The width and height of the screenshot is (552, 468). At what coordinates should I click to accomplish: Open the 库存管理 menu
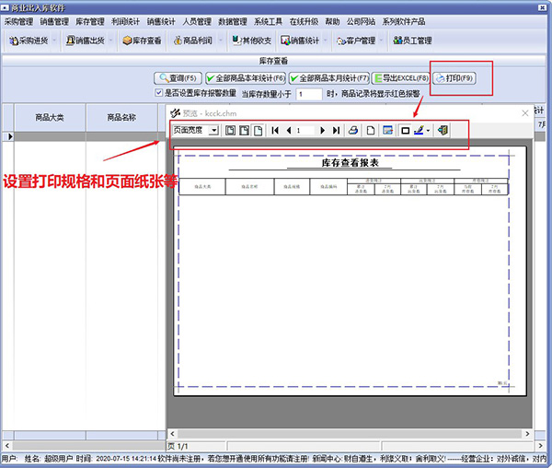[x=90, y=21]
